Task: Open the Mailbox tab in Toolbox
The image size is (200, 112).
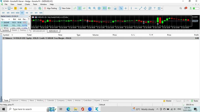Action: click(41, 101)
